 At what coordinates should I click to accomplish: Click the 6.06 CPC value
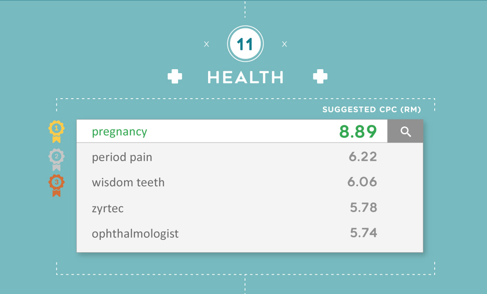pos(362,182)
